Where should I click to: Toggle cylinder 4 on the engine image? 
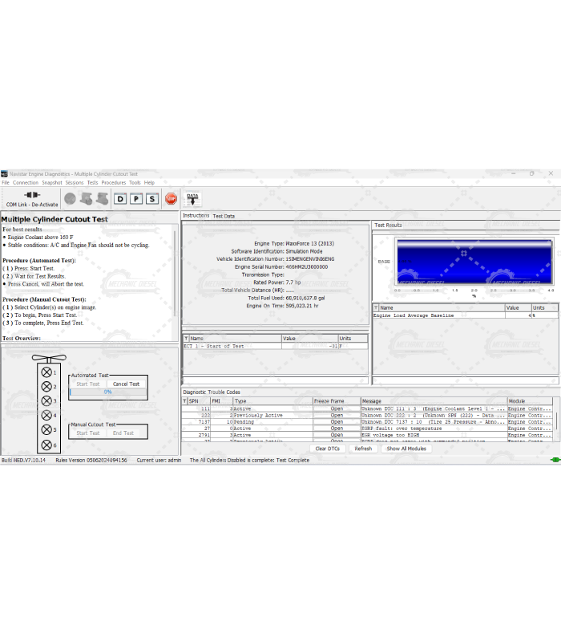coord(46,415)
